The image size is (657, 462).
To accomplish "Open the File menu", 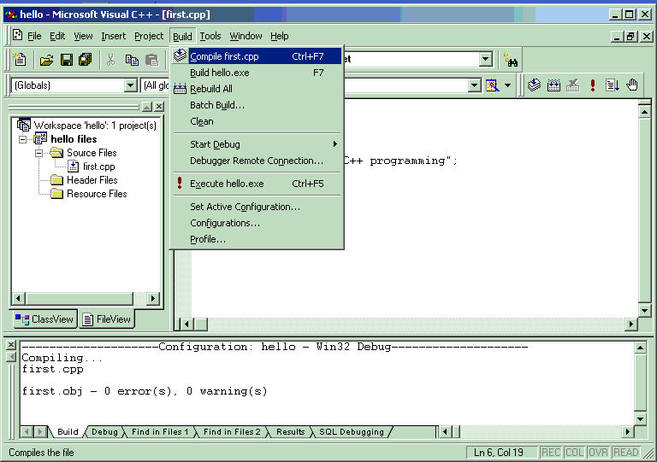I will 34,36.
